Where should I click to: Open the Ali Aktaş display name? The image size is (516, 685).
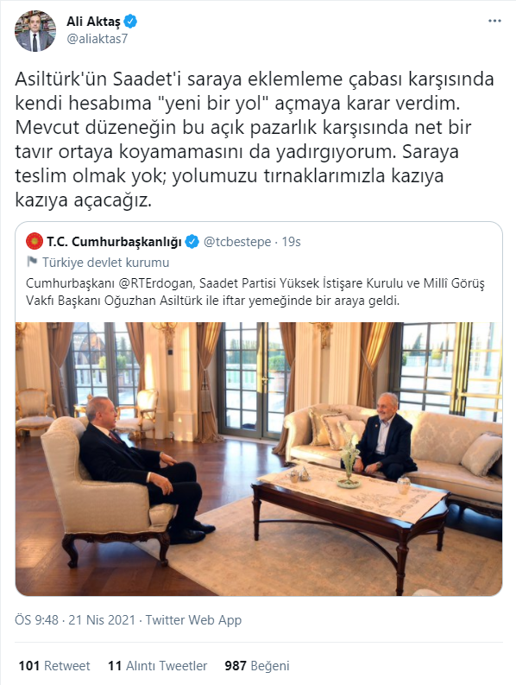pos(93,21)
